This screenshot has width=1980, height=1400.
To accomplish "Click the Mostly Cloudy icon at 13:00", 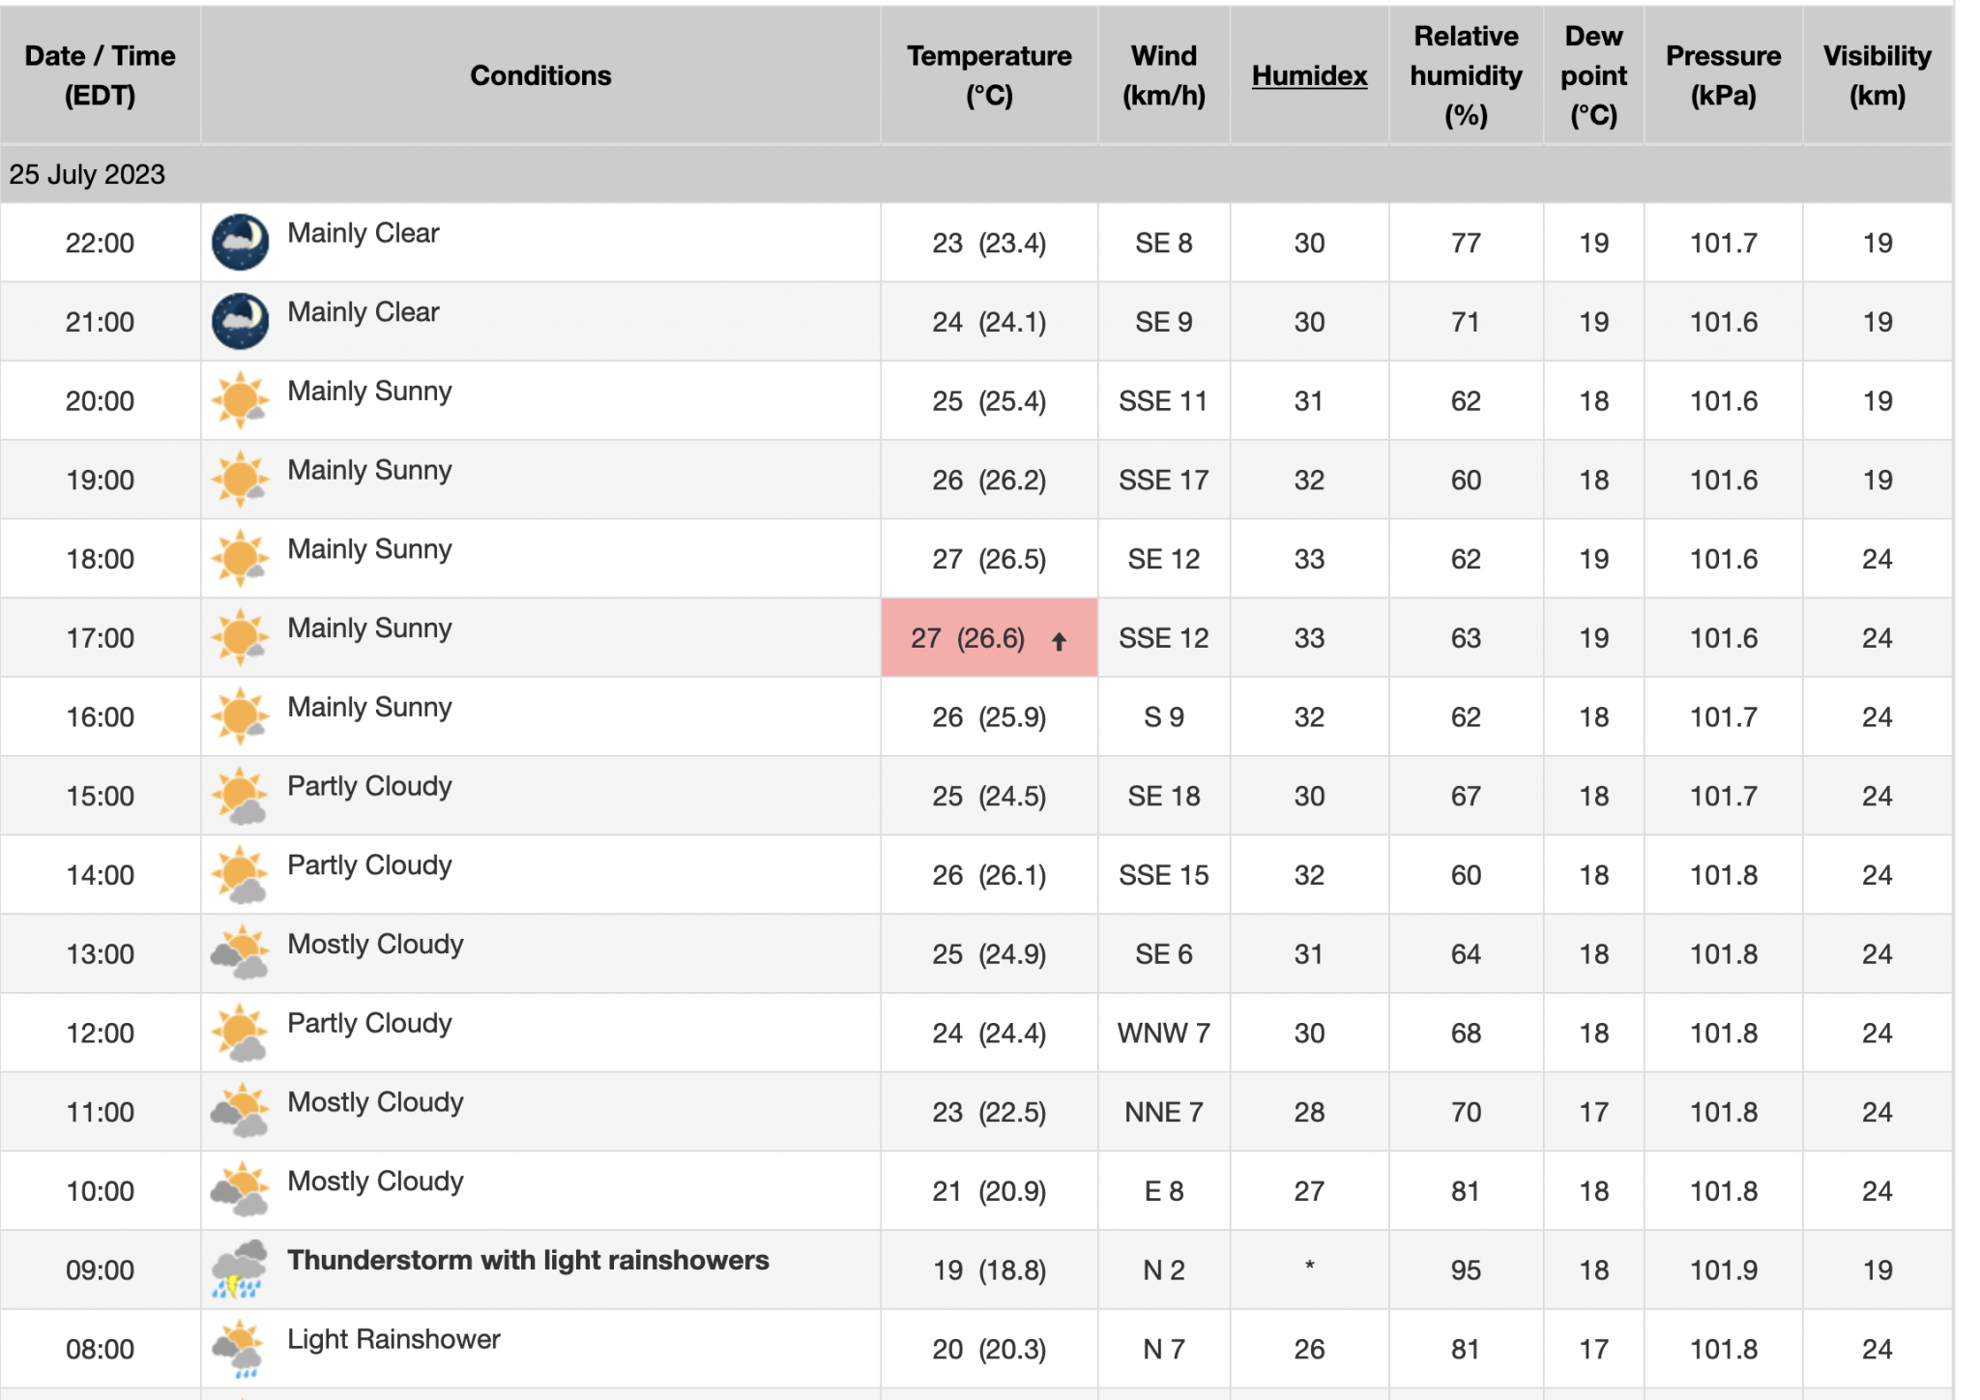I will (240, 952).
